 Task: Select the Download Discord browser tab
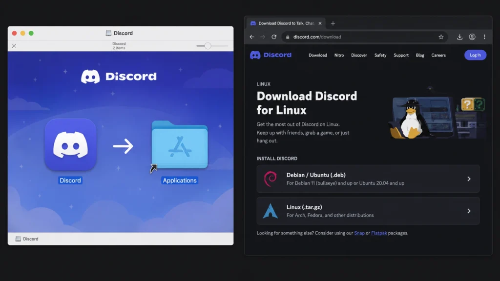286,23
